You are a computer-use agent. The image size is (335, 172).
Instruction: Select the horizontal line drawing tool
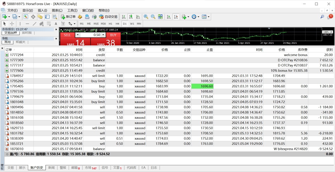pyautogui.click(x=27, y=24)
